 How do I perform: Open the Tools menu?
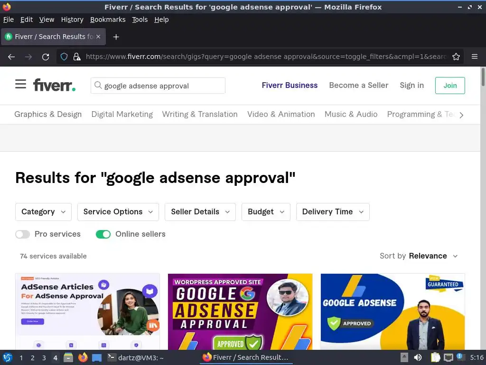point(140,19)
